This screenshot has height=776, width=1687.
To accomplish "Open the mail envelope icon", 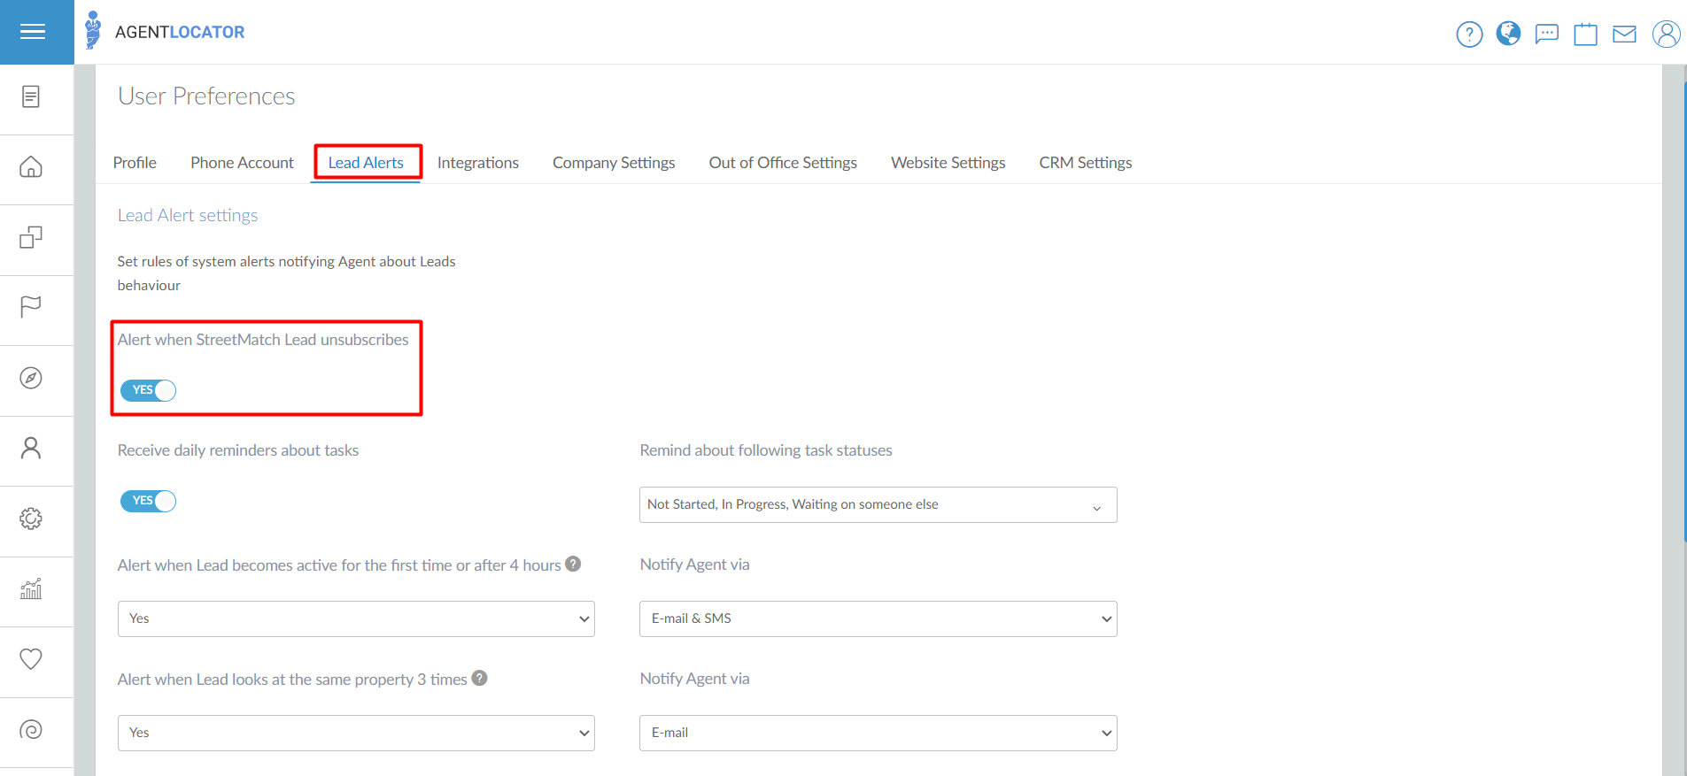I will tap(1624, 35).
